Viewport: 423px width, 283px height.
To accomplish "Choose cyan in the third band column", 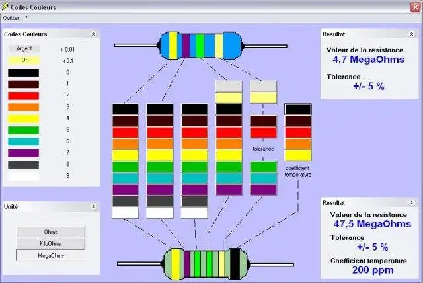I will 194,179.
